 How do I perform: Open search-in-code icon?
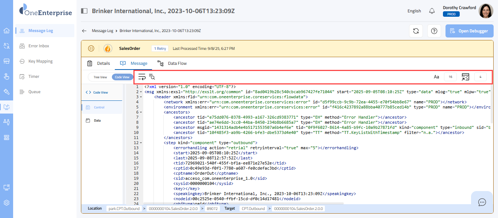click(152, 77)
